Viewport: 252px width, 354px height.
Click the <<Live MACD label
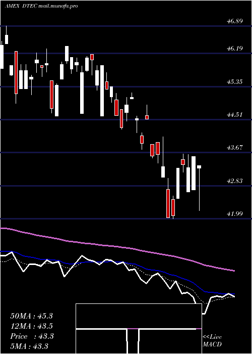[212, 340]
